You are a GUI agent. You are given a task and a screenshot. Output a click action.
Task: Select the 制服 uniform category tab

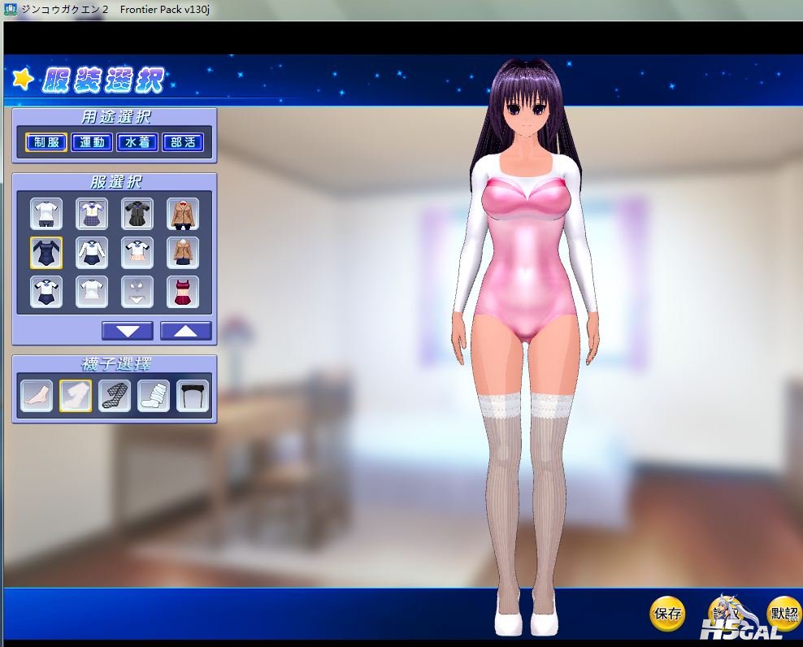[x=46, y=142]
